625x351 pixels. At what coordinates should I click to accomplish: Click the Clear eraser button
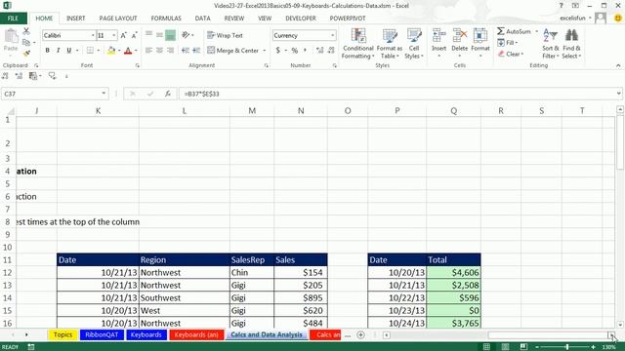pyautogui.click(x=510, y=54)
